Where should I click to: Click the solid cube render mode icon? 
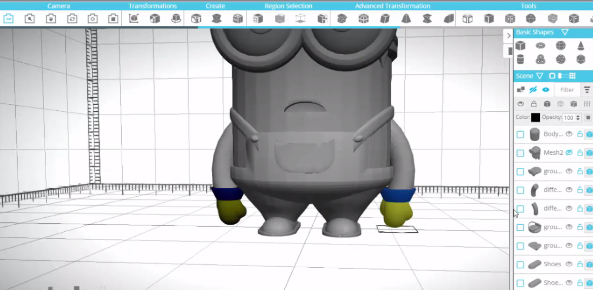click(547, 104)
